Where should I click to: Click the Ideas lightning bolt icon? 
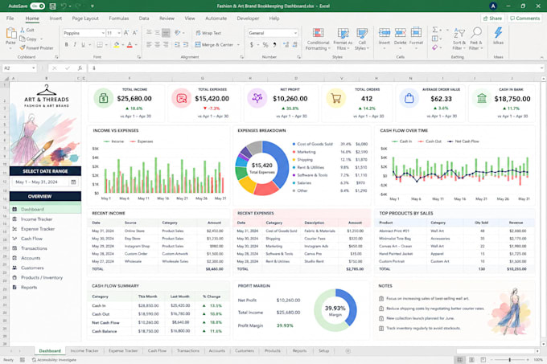[498, 33]
